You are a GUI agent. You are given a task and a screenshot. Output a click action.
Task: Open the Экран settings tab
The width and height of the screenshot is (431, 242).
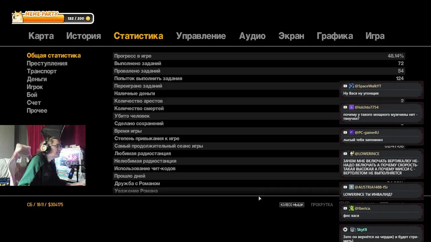291,36
